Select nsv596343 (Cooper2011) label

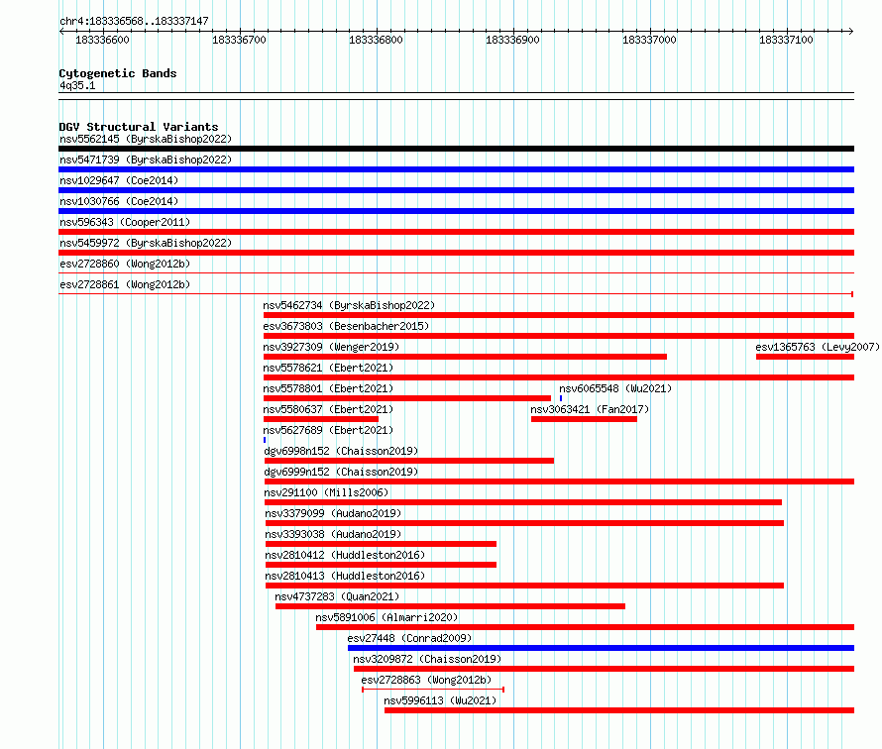125,222
